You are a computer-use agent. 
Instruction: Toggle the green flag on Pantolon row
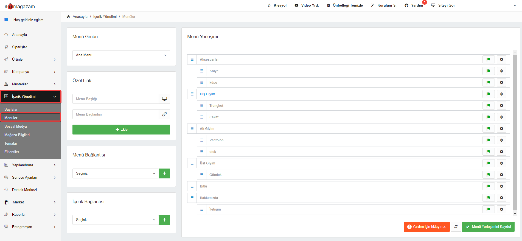(x=489, y=140)
